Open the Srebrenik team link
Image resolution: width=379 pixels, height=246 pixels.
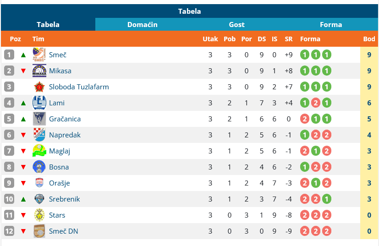[65, 199]
